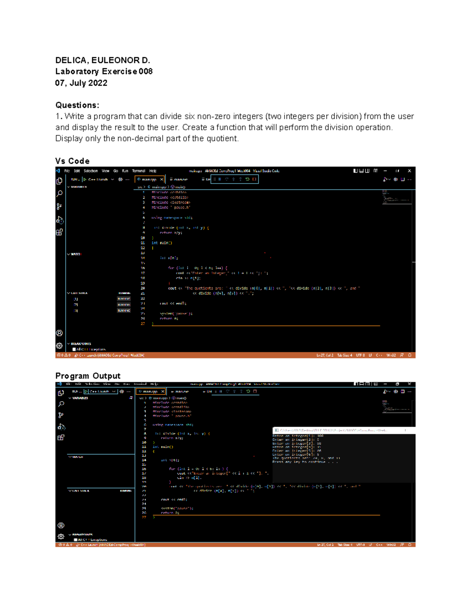Open Explorer icon in upper VS Code screenshot

[x=59, y=181]
